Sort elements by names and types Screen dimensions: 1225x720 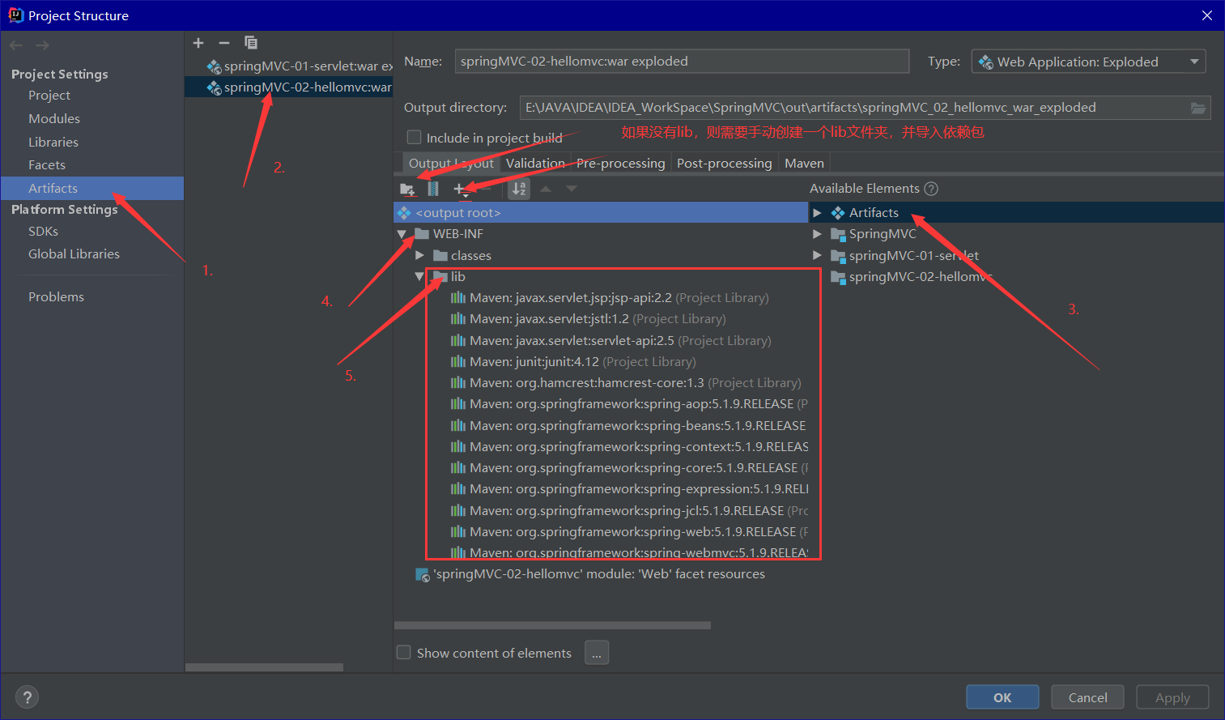click(519, 190)
